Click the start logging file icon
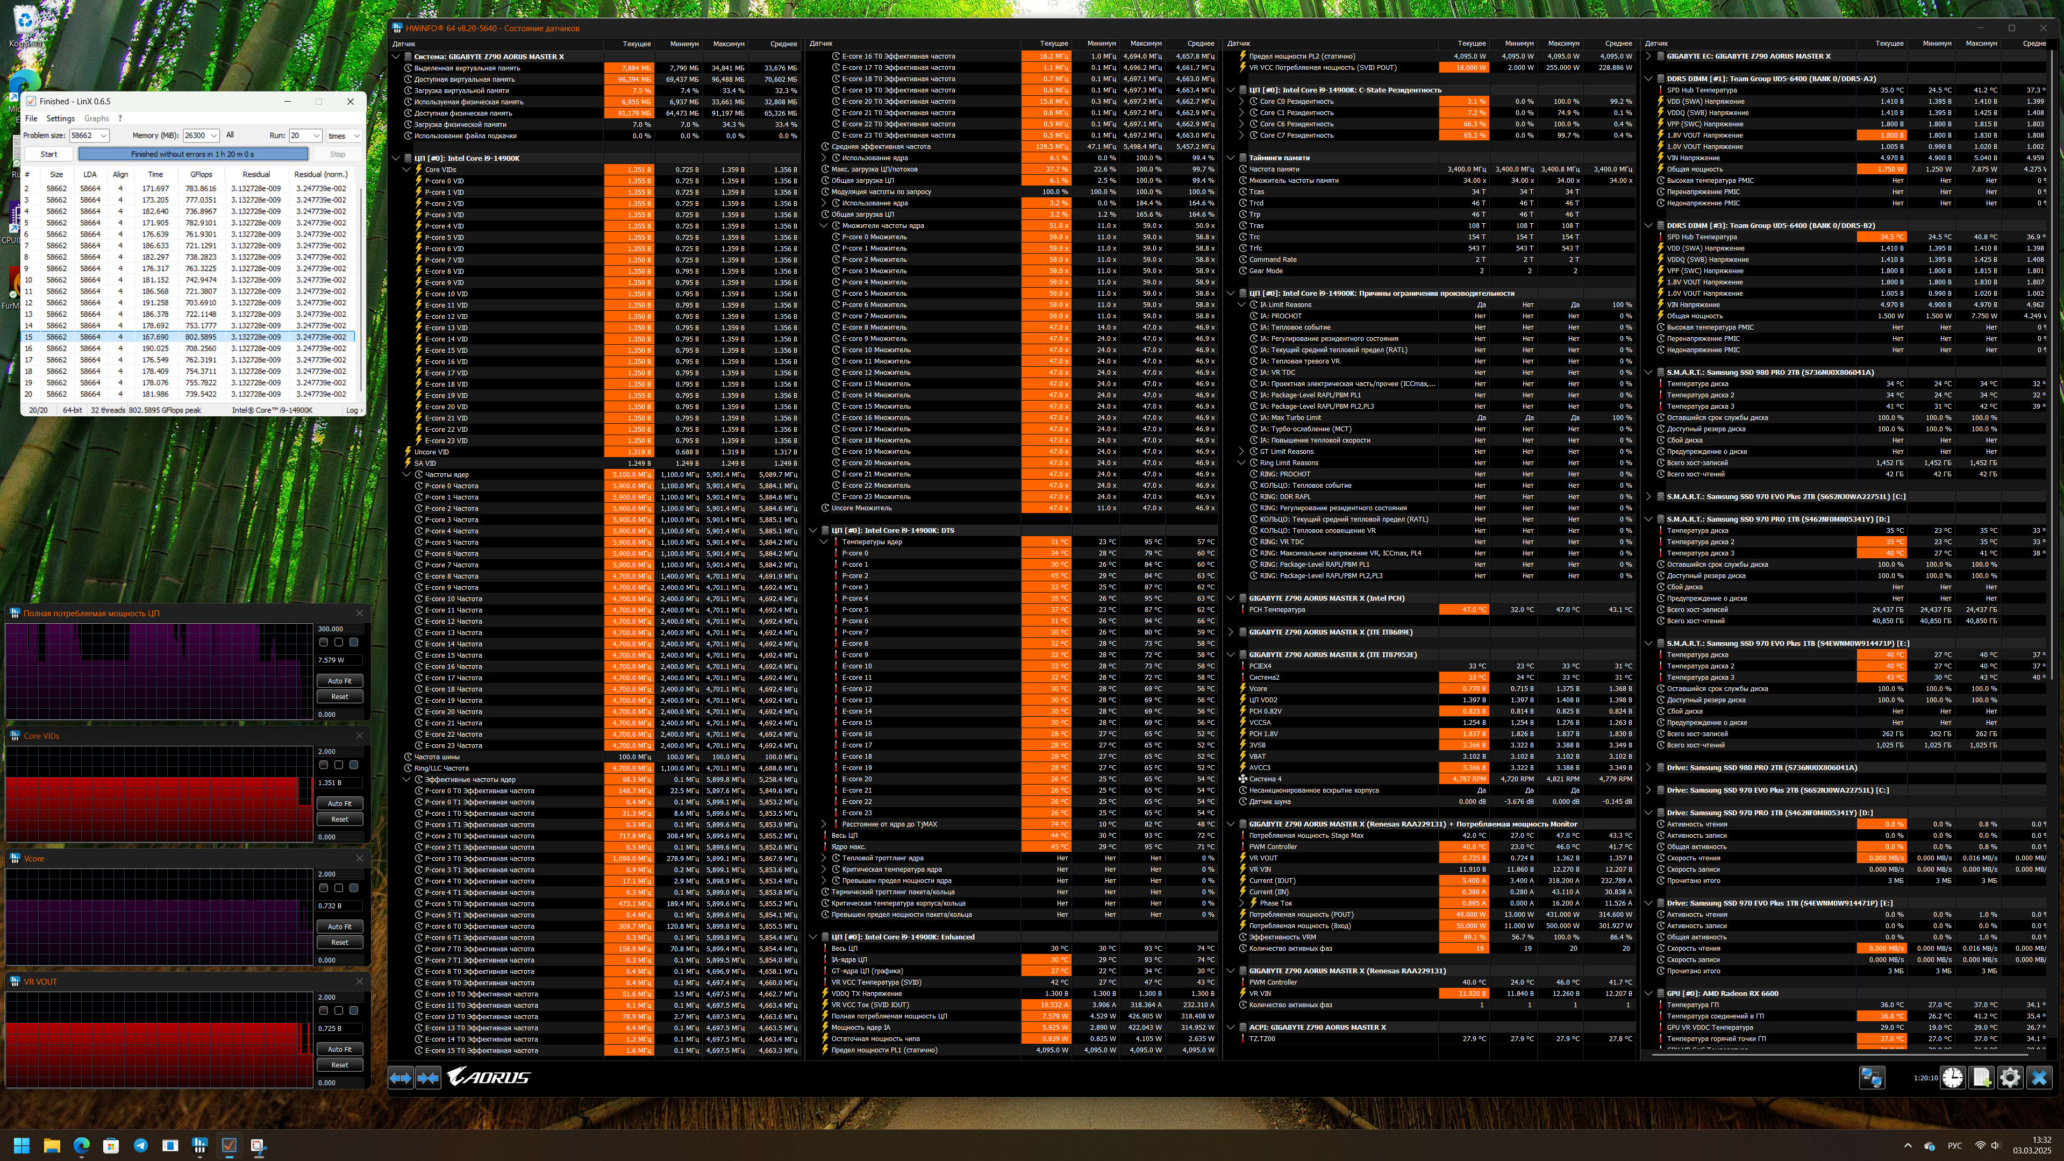The width and height of the screenshot is (2064, 1161). pos(1981,1078)
